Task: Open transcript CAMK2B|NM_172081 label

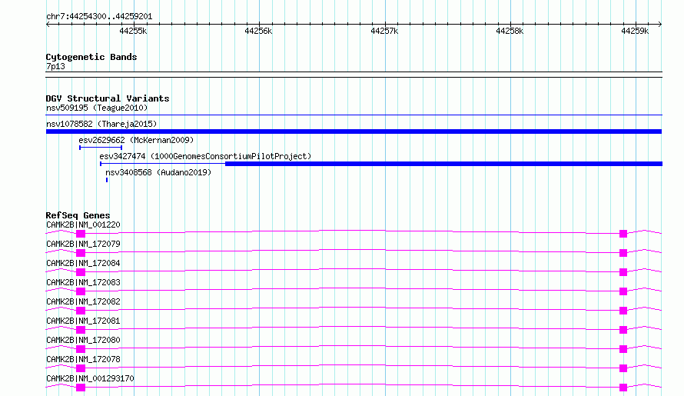Action: 83,321
